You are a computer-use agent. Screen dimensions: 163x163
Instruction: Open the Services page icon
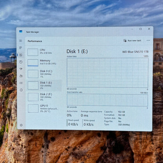[x=21, y=90]
